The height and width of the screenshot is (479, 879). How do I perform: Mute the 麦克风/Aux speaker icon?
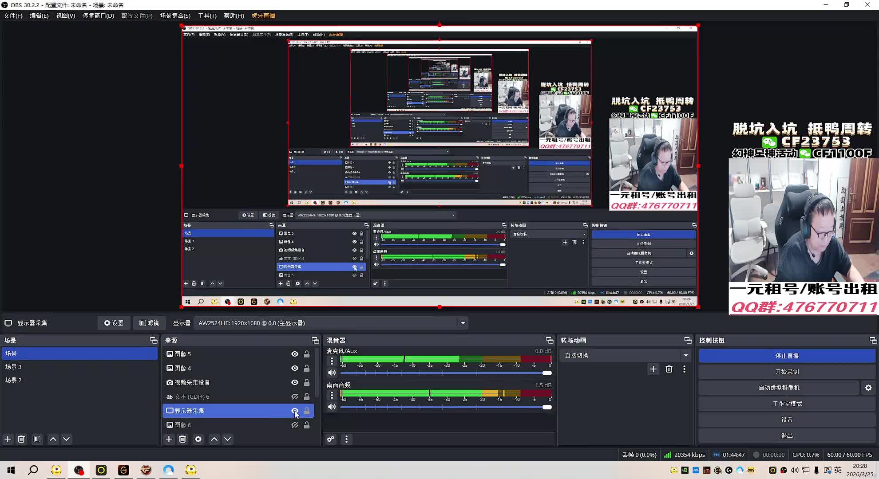tap(332, 373)
